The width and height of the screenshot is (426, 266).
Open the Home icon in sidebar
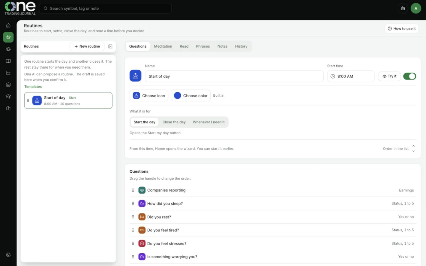click(8, 25)
